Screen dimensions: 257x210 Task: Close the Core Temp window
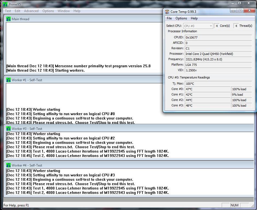249,10
